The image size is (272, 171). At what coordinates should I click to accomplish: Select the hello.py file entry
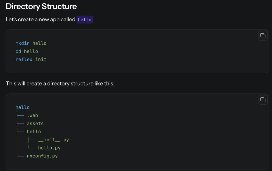coord(49,148)
